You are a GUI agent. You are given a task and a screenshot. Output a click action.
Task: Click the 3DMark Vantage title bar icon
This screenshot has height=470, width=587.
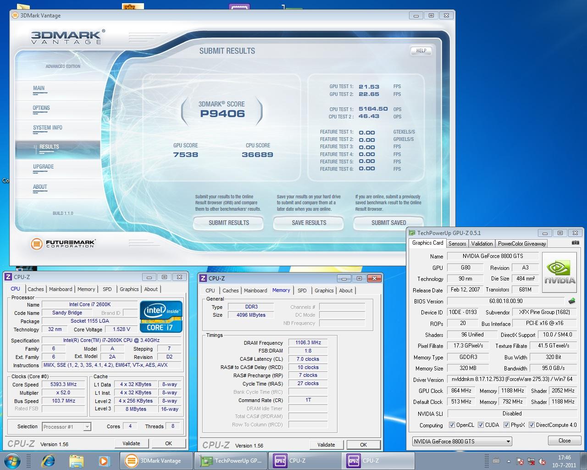[15, 15]
